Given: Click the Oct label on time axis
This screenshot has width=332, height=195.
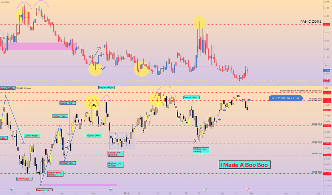Looking at the screenshot, I should coord(29,193).
